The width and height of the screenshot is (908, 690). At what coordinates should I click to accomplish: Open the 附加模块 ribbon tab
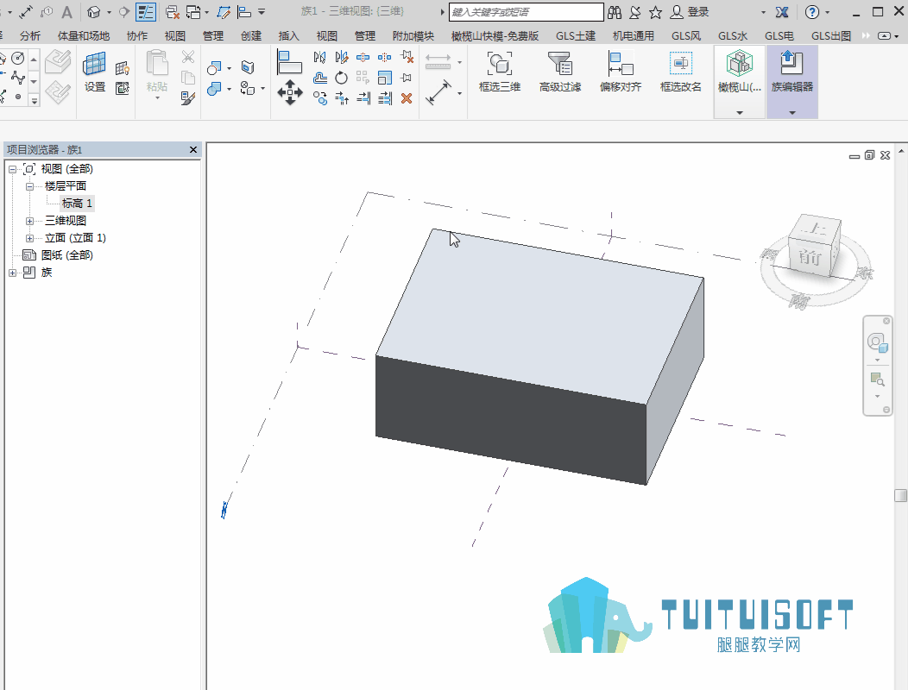(x=413, y=36)
